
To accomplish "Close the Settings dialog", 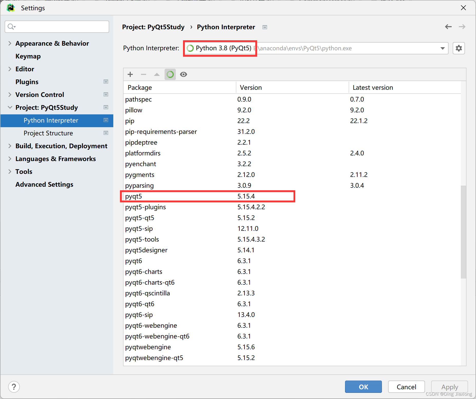I will pos(463,8).
